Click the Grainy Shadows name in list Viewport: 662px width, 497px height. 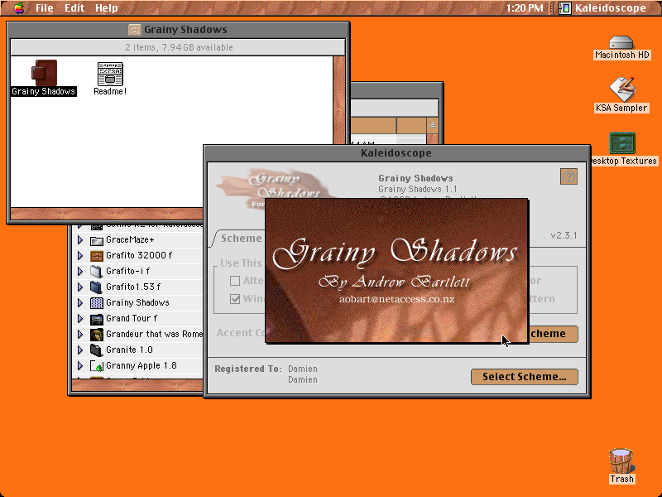[137, 302]
